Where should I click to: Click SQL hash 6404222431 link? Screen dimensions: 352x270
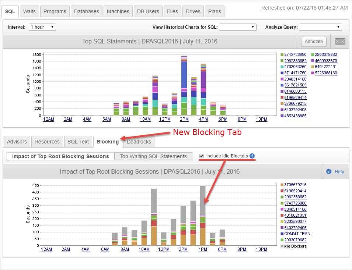click(326, 67)
